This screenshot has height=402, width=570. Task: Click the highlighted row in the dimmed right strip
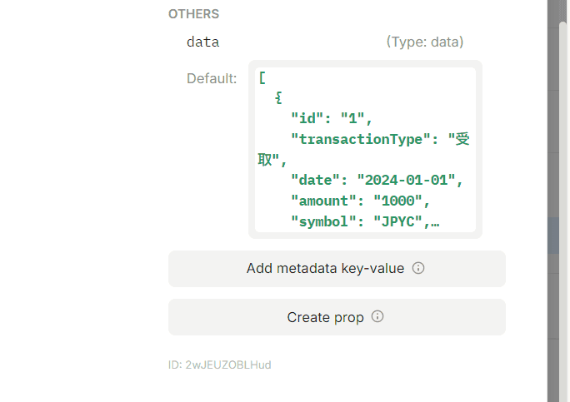[x=553, y=236]
